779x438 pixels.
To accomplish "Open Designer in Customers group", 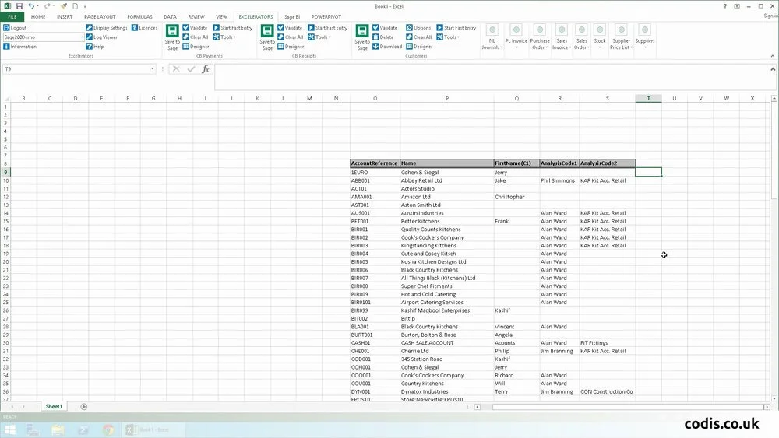I will click(x=419, y=47).
